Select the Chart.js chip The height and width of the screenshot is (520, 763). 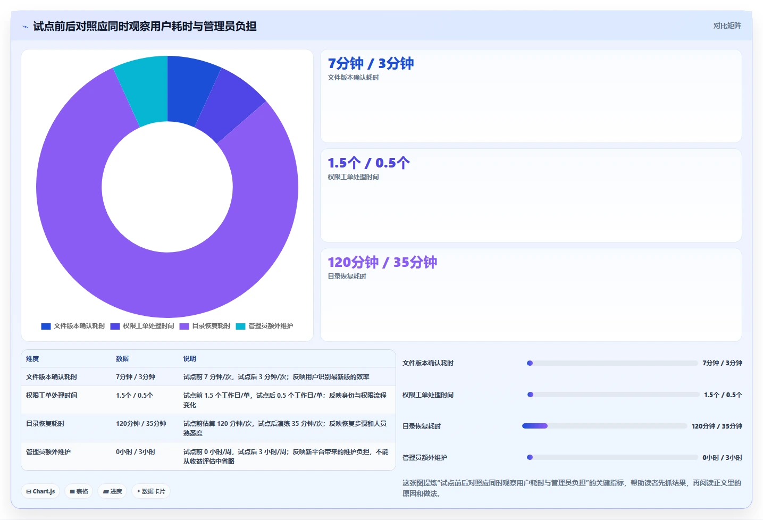(40, 491)
